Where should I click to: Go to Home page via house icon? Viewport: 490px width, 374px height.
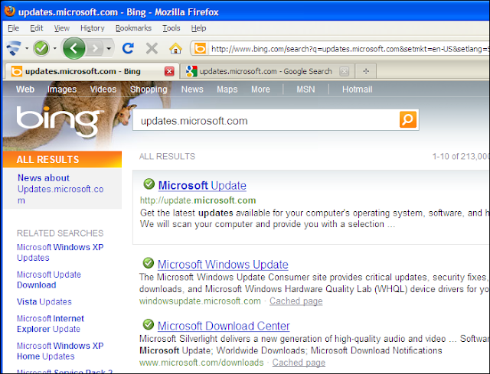(x=175, y=48)
